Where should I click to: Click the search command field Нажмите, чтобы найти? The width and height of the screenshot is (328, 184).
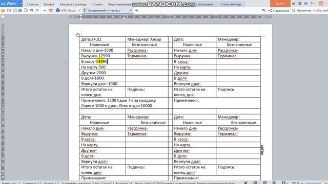(x=310, y=10)
